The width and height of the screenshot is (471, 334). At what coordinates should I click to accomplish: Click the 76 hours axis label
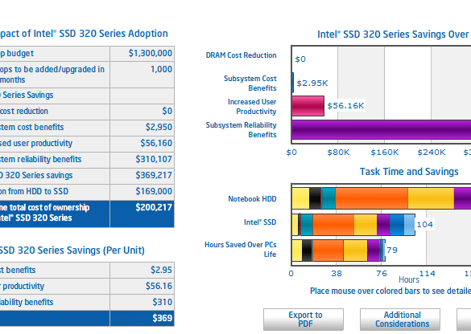[382, 274]
